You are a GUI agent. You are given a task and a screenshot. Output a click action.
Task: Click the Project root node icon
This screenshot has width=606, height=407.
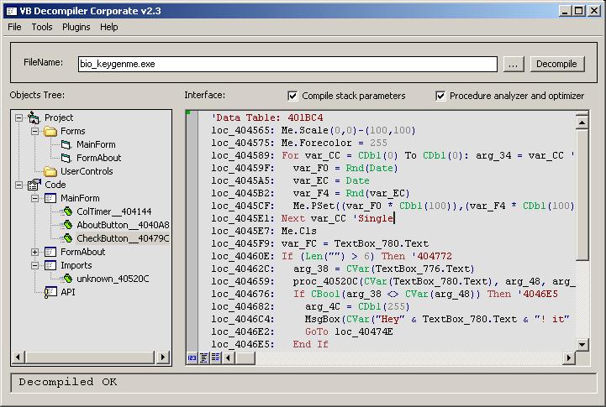tap(34, 117)
